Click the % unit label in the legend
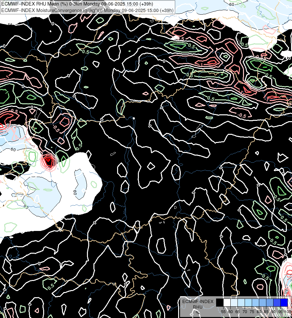This screenshot has width=292, height=318. 198,313
